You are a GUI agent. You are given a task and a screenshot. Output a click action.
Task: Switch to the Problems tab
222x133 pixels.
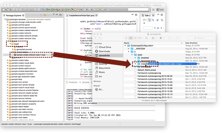(72, 82)
